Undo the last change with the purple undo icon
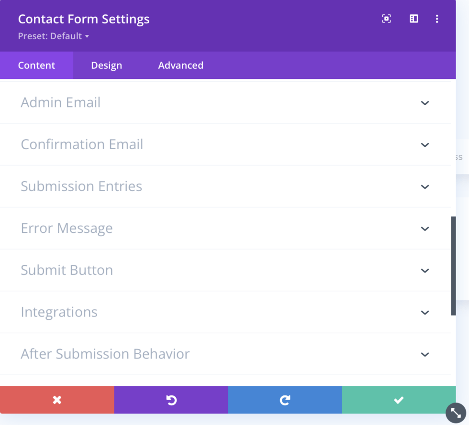The height and width of the screenshot is (425, 469). (171, 400)
